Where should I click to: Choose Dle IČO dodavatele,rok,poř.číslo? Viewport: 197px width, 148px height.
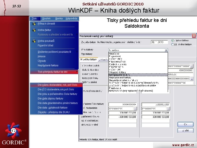(x=56, y=89)
